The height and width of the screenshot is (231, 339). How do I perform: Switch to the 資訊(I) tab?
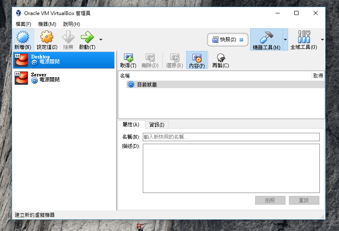tap(157, 125)
